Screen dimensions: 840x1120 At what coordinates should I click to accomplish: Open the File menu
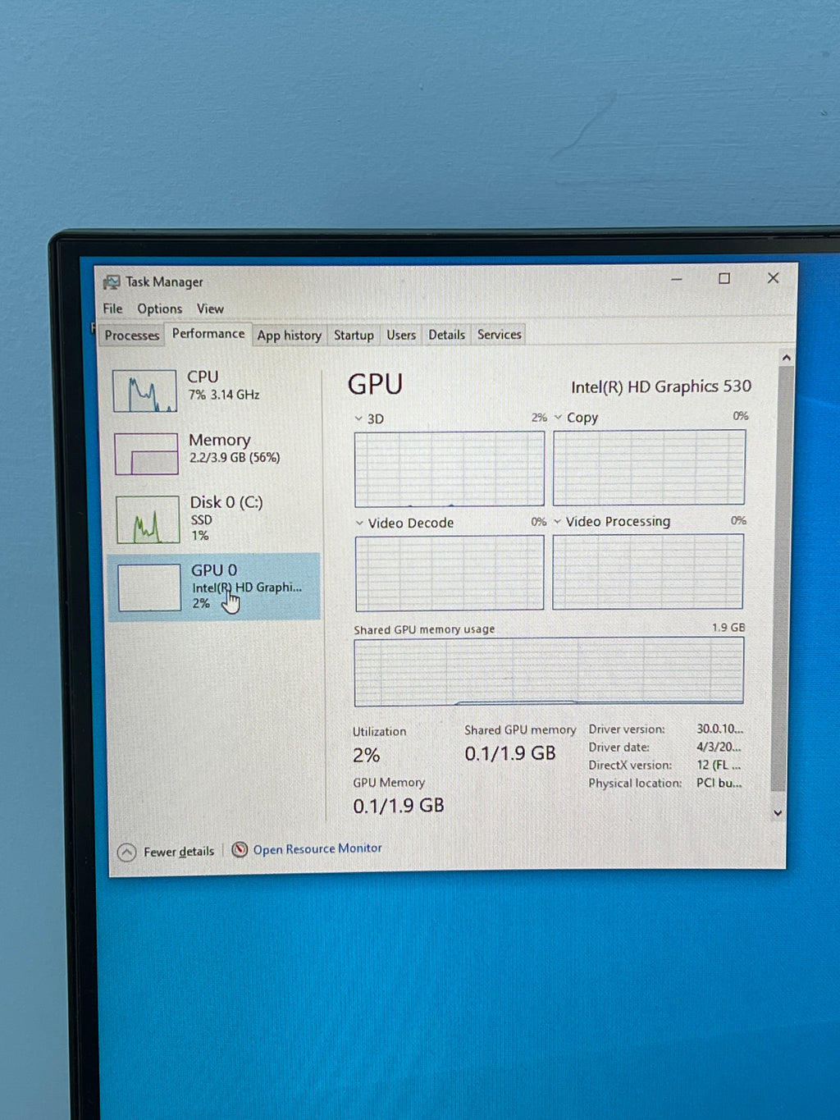click(x=112, y=309)
